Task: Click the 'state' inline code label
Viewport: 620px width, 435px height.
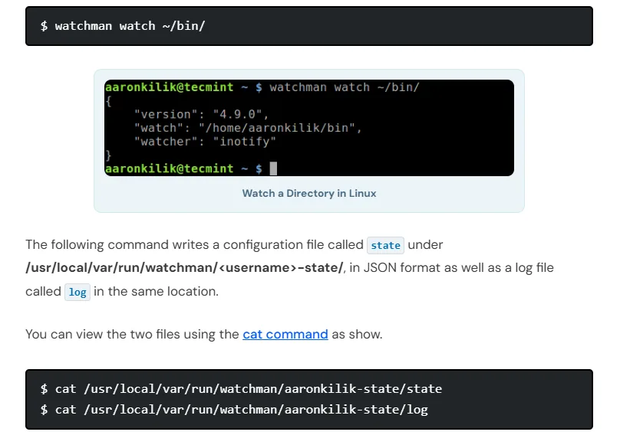Action: tap(385, 245)
